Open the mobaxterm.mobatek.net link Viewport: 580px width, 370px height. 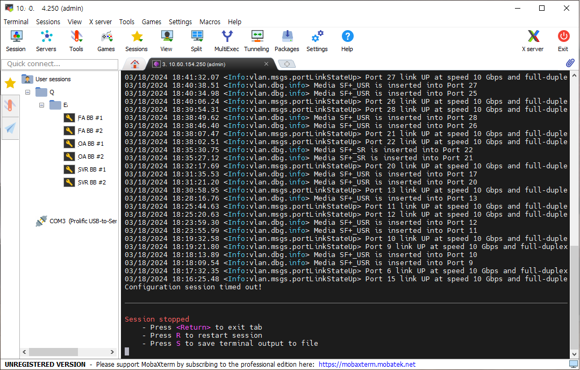point(367,365)
